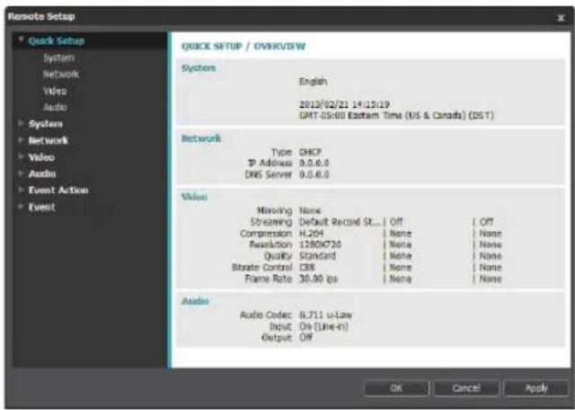Click the Cancel button

point(466,388)
